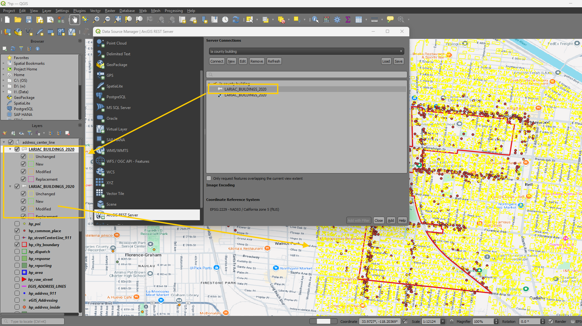582x326 pixels.
Task: Click the Save Project floppy icon
Action: [x=29, y=20]
